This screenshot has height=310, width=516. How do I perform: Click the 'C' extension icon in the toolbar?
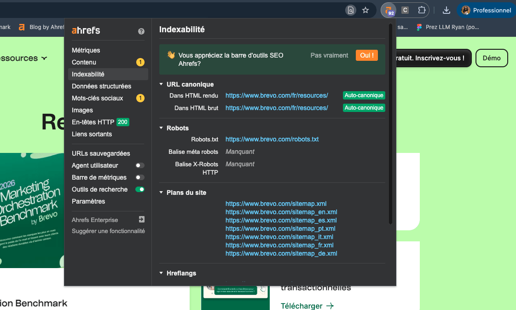point(405,10)
